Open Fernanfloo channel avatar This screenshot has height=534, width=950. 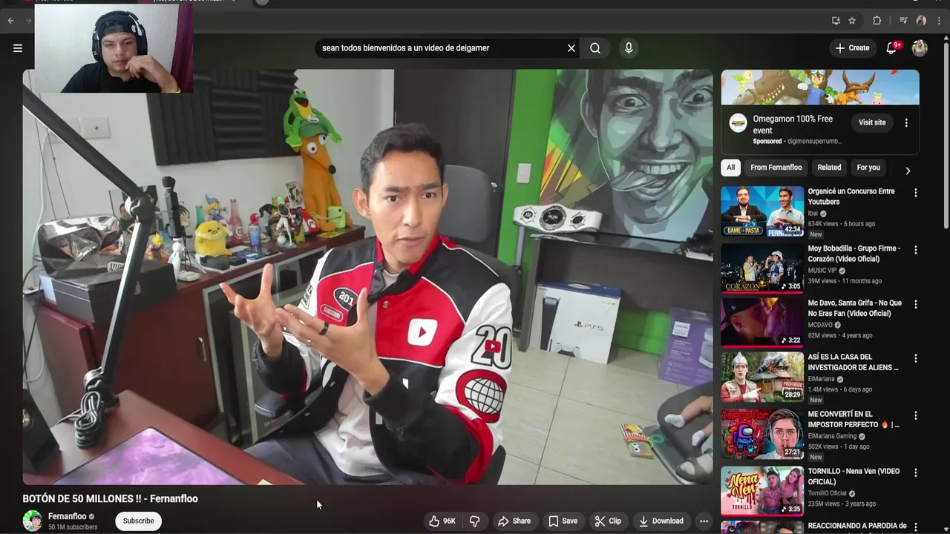(x=32, y=521)
